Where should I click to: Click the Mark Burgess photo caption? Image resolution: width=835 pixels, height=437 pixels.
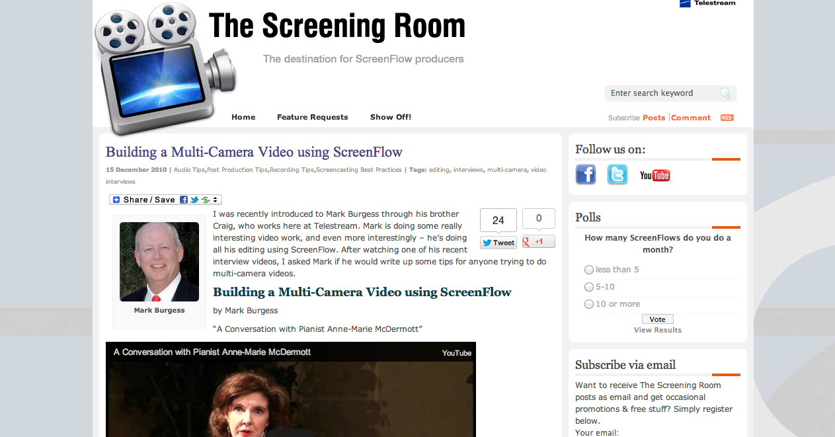coord(159,310)
